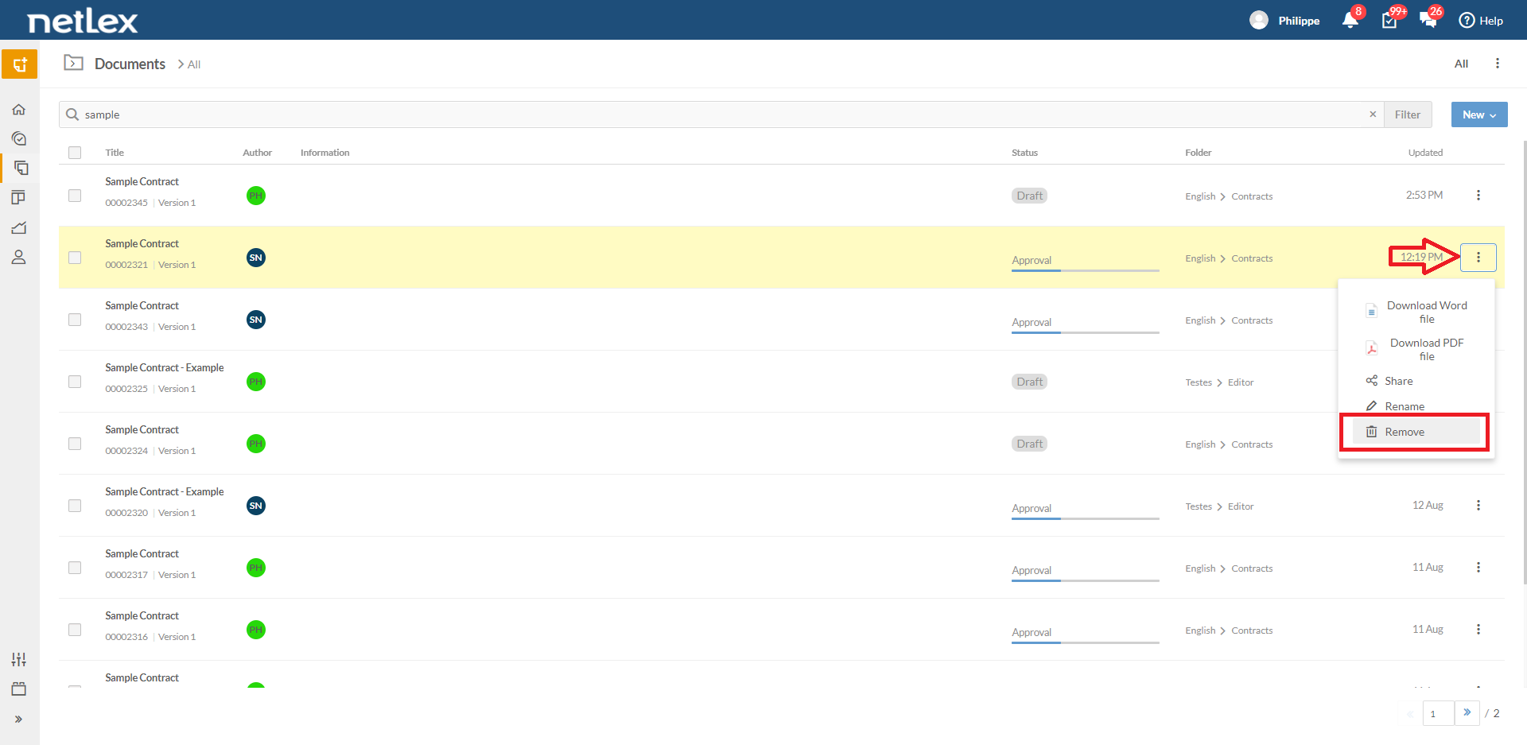Open the templates layout sidebar icon
Viewport: 1527px width, 745px height.
[x=19, y=197]
